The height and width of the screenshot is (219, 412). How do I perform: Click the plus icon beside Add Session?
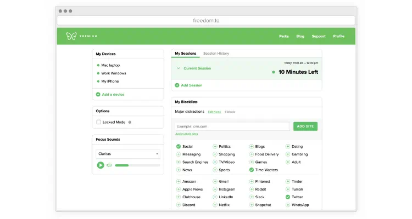click(177, 85)
